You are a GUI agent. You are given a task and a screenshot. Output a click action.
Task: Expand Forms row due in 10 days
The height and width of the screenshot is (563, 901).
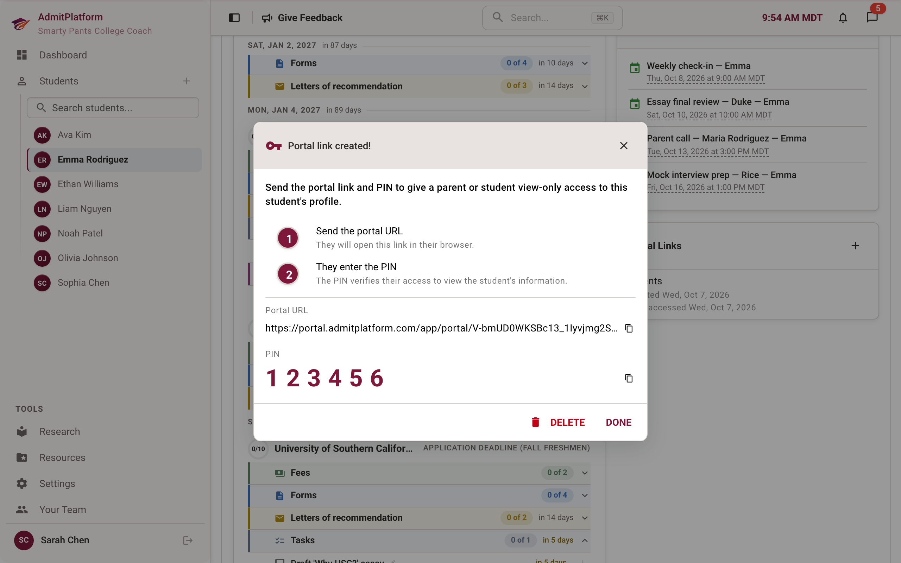[x=419, y=63]
